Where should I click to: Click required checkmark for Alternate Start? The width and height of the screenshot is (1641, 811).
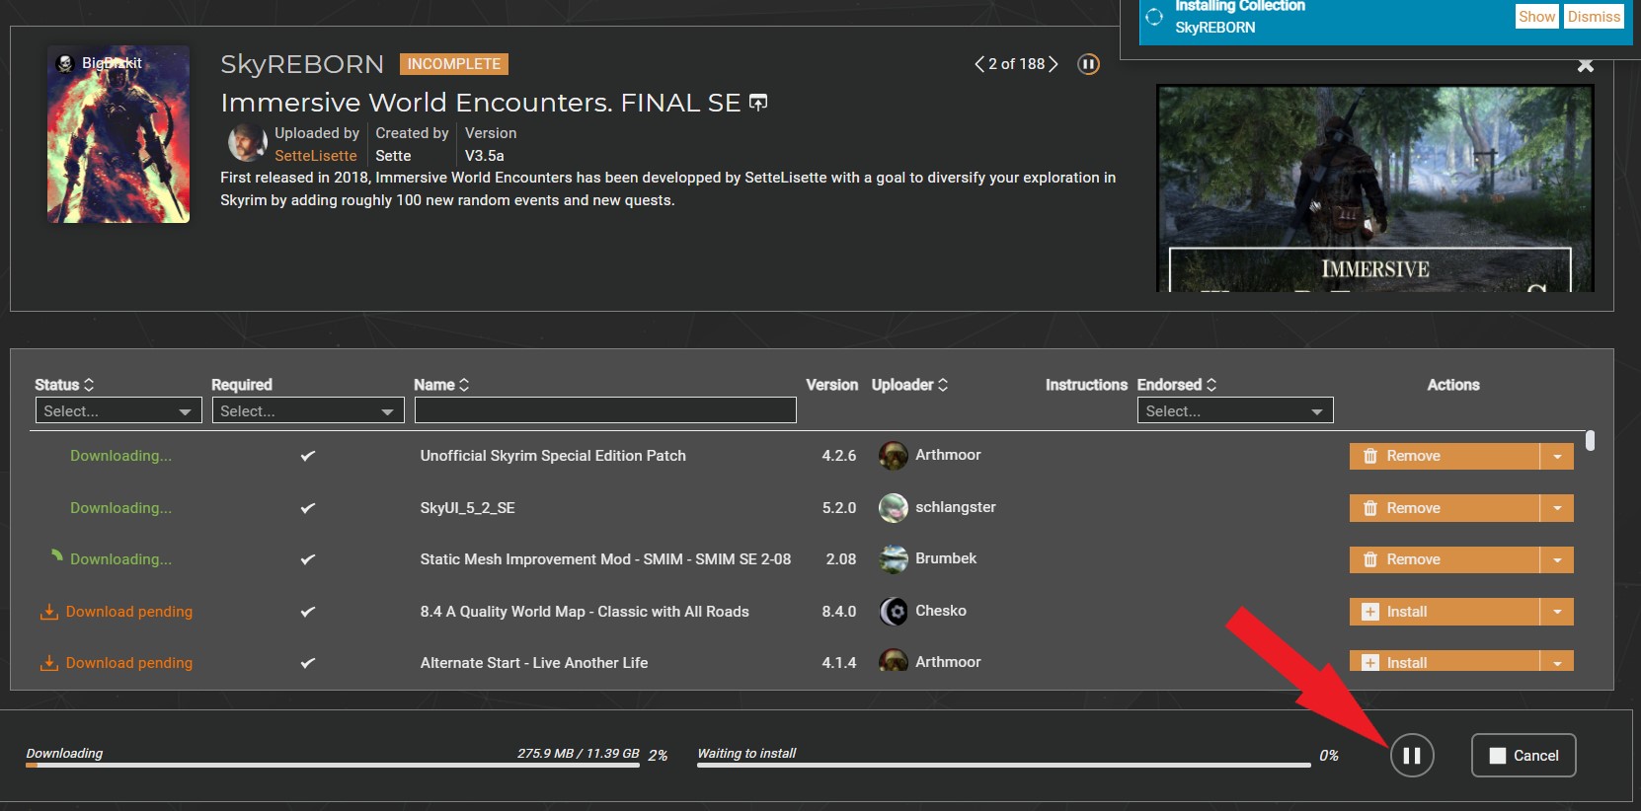(308, 663)
